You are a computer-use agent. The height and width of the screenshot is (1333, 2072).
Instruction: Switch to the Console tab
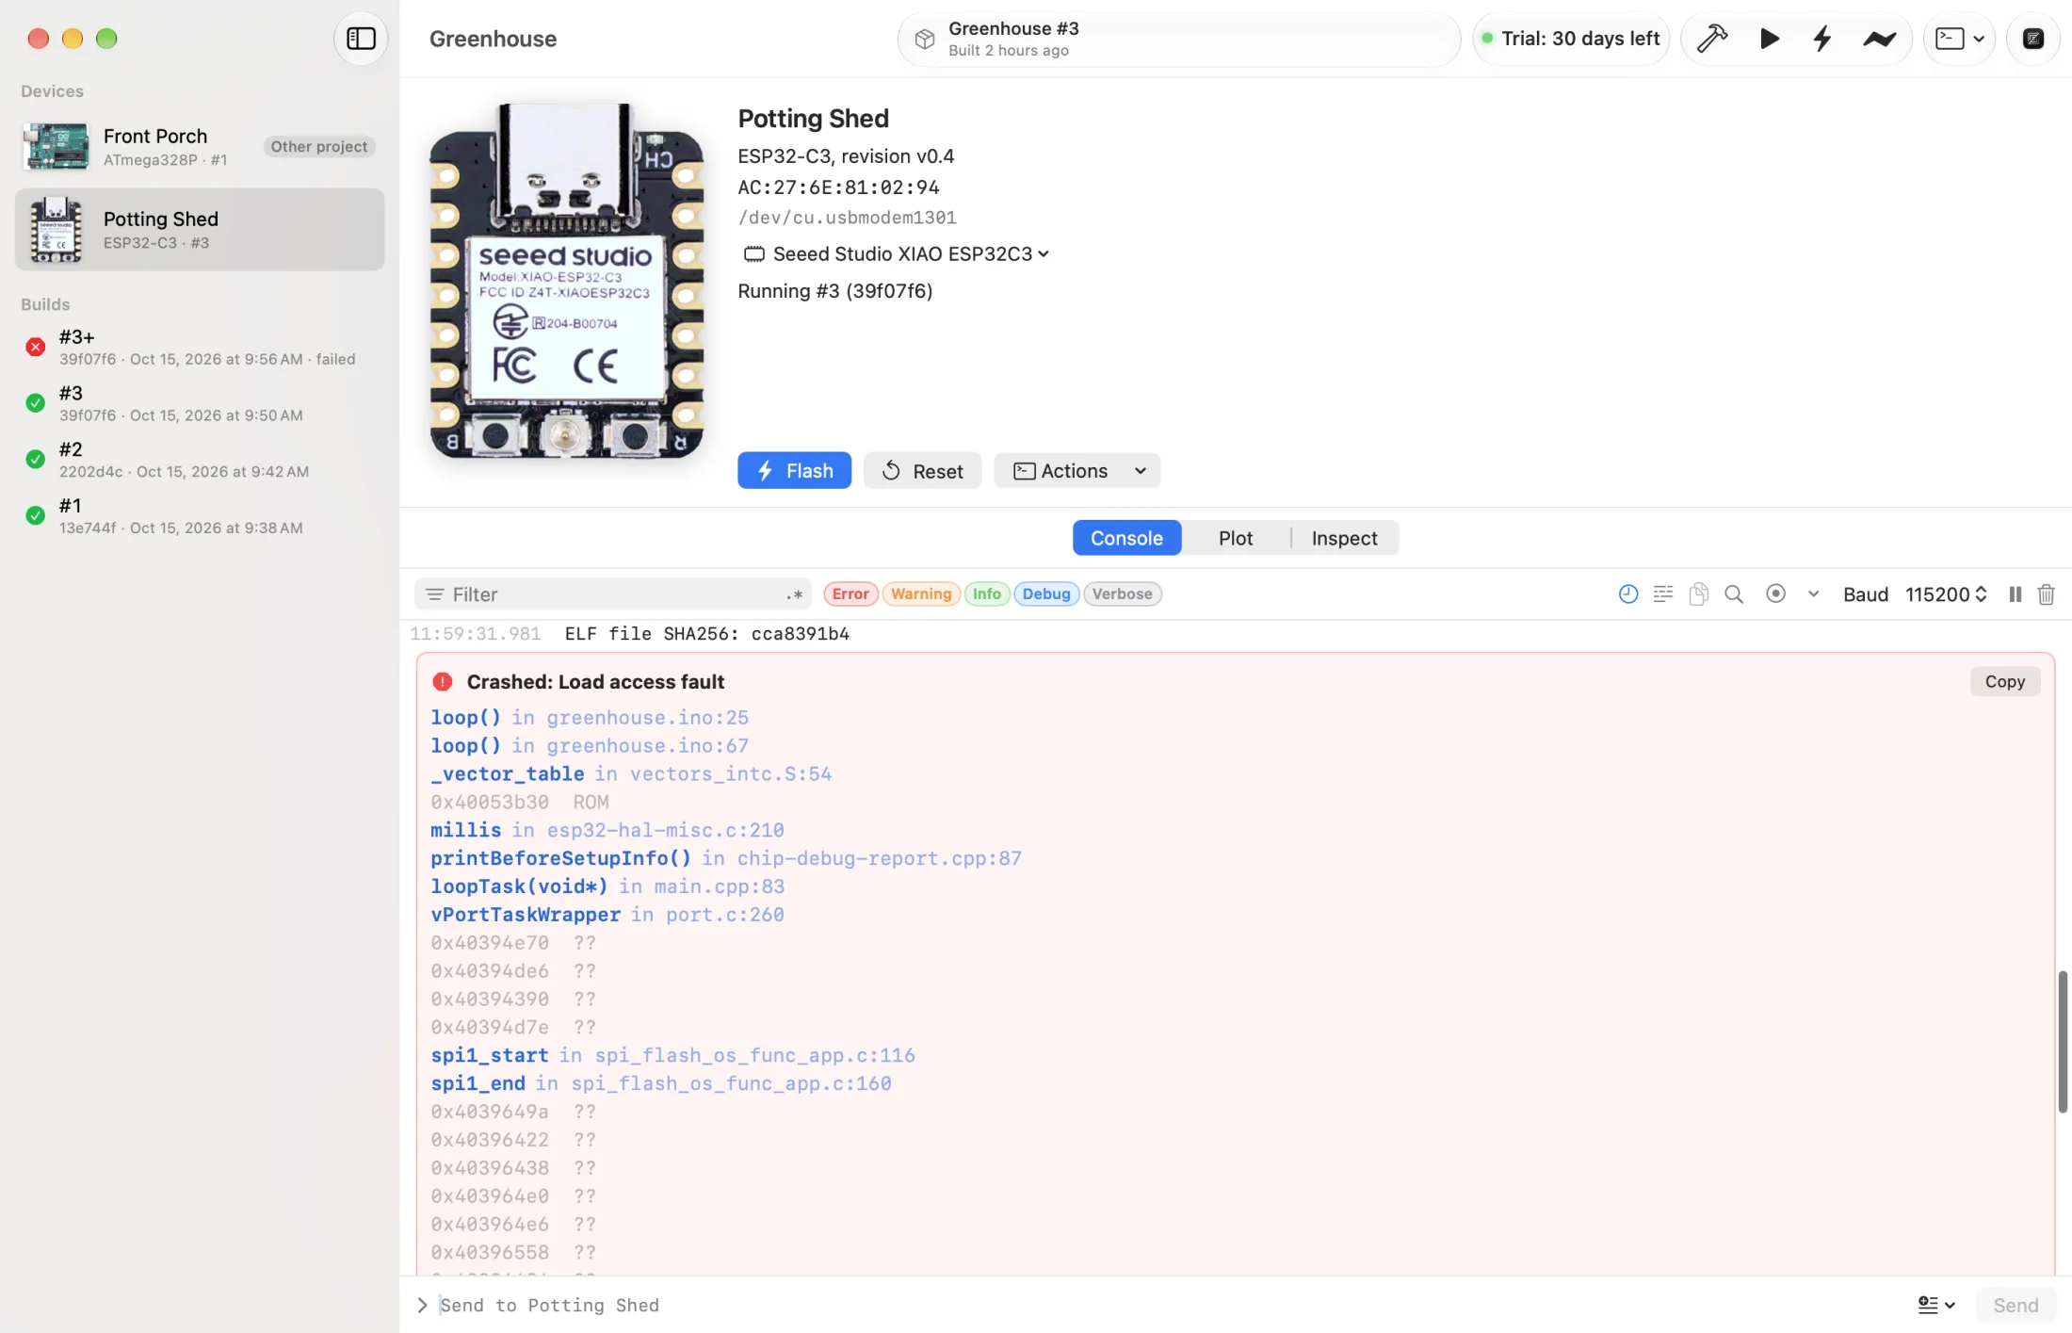click(x=1126, y=538)
